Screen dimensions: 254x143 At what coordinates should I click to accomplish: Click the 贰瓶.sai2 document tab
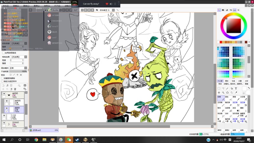point(37,130)
